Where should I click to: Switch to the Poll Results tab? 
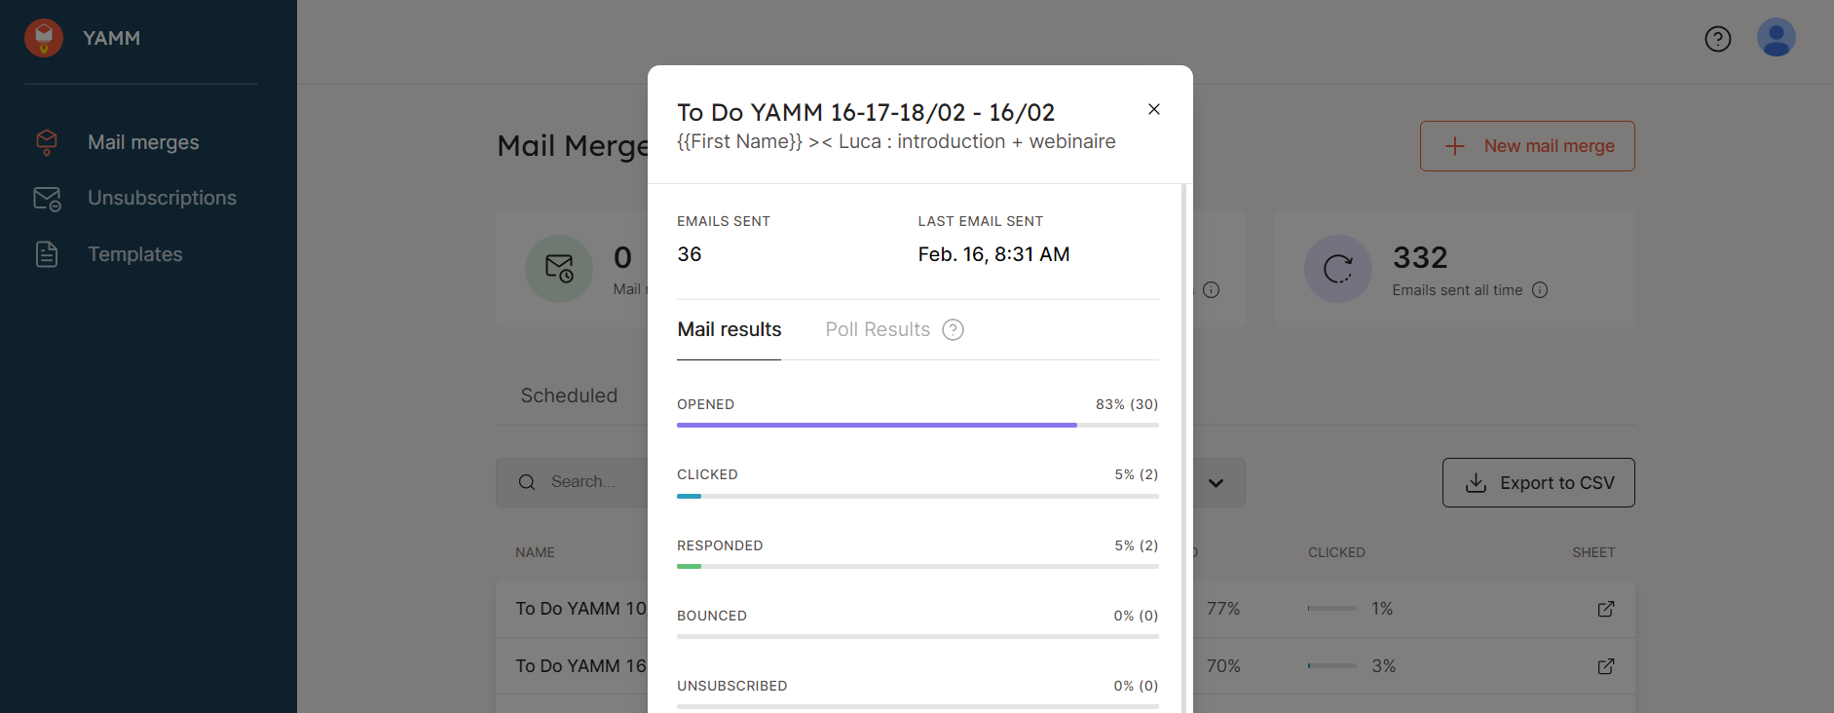tap(878, 329)
